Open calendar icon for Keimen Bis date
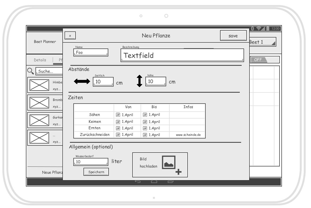Viewport: 311px width, 208px height. point(145,122)
